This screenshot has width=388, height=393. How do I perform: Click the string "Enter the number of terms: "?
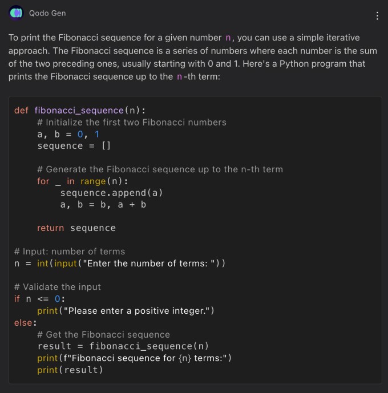(148, 264)
